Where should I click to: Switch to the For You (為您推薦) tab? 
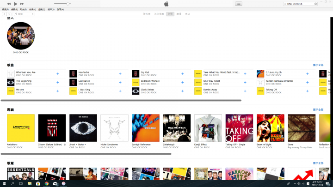tap(159, 14)
